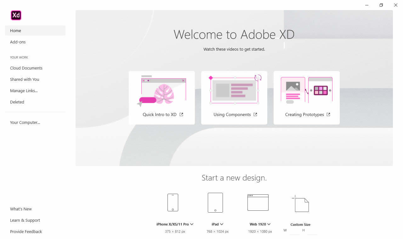Viewport: 403px width, 239px height.
Task: Expand iPhone X/XS/11 Pro size dropdown arrow
Action: click(x=192, y=224)
